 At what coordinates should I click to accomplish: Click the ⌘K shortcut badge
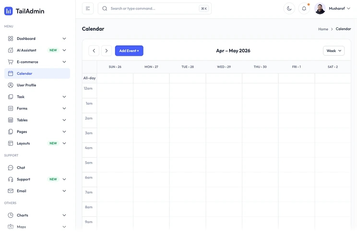[204, 9]
